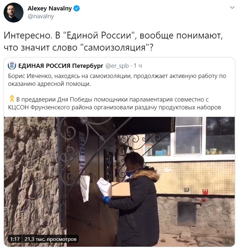The image size is (238, 249).
Task: Click the man carrying the box
Action: click(134, 199)
